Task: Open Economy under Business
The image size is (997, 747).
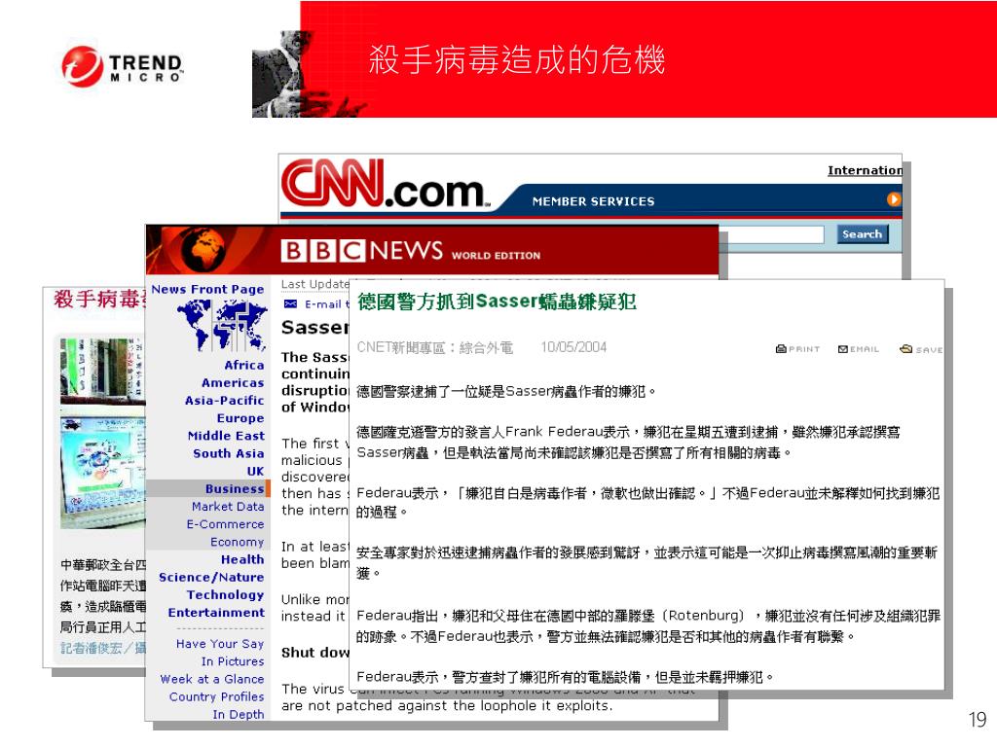Action: tap(238, 542)
